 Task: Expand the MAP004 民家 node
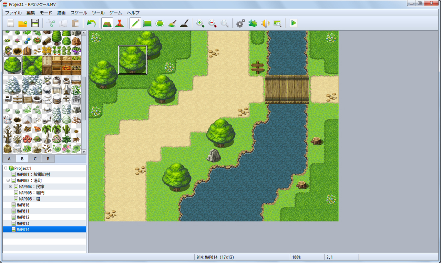pos(11,187)
